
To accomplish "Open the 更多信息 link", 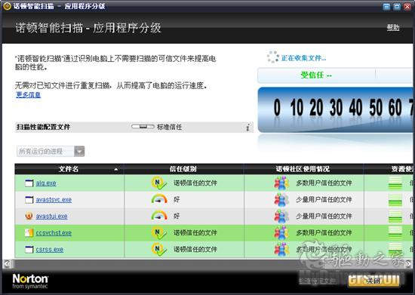I will tap(29, 95).
